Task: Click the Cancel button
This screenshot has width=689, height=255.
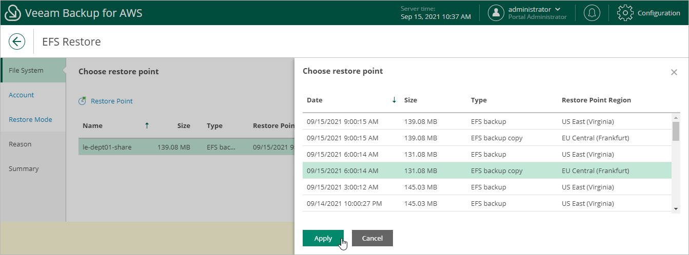Action: [372, 238]
